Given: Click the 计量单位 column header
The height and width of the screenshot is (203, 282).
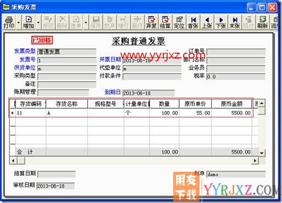Looking at the screenshot, I should pyautogui.click(x=137, y=104).
